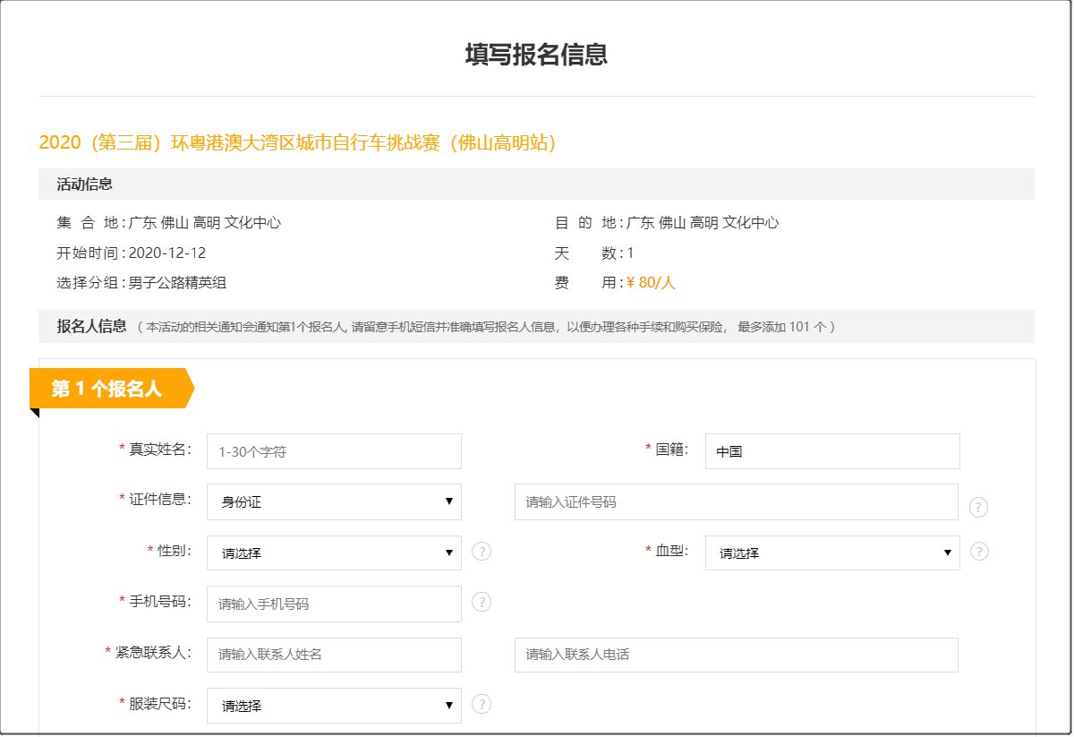This screenshot has width=1074, height=737.
Task: Click the 请输入证件号码 ID number field
Action: (736, 502)
